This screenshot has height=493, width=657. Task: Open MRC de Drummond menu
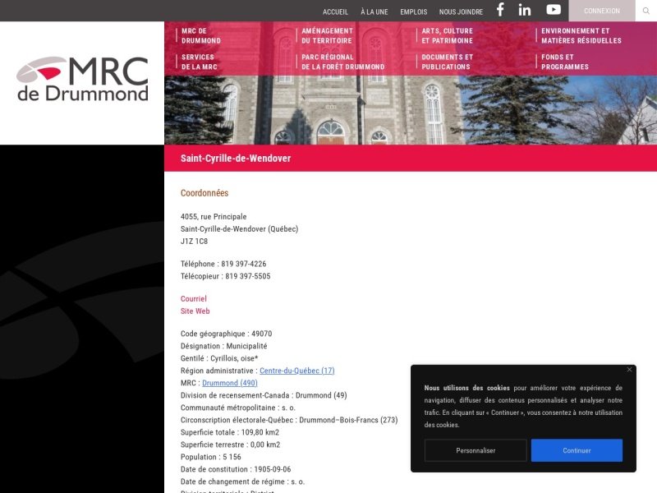coord(200,35)
